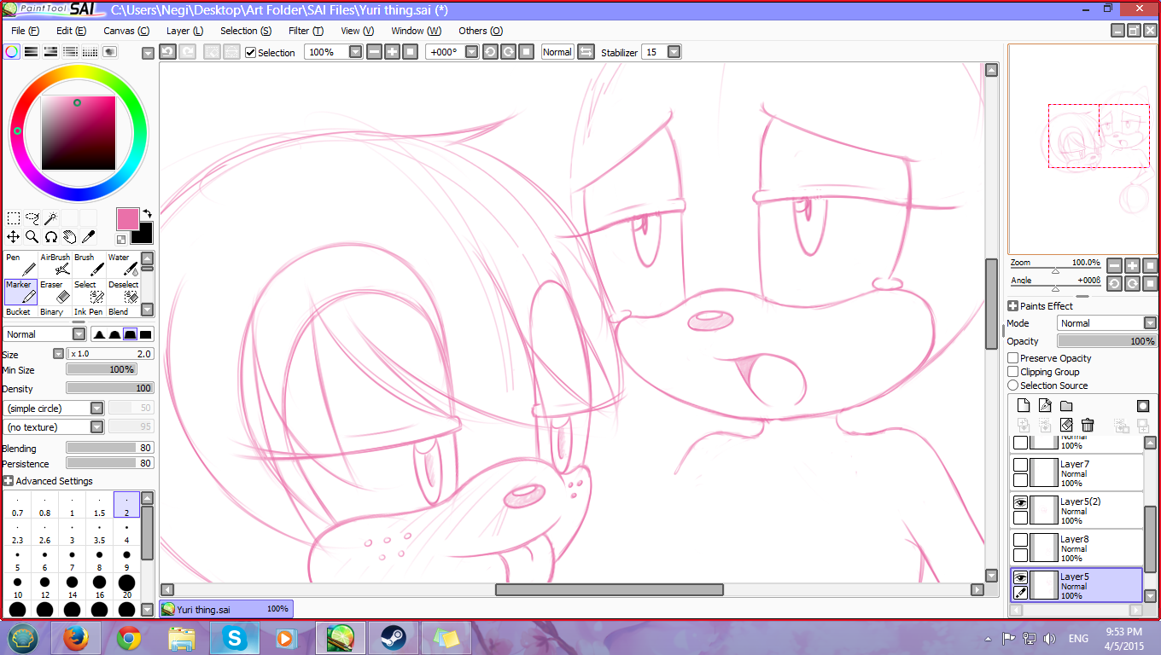Select brush size 2 preset
This screenshot has height=655, width=1161.
126,505
